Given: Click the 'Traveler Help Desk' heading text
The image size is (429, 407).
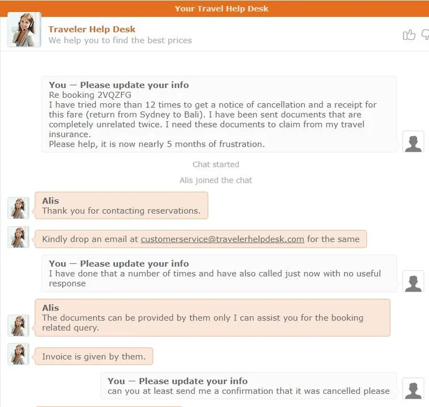Looking at the screenshot, I should coord(92,29).
